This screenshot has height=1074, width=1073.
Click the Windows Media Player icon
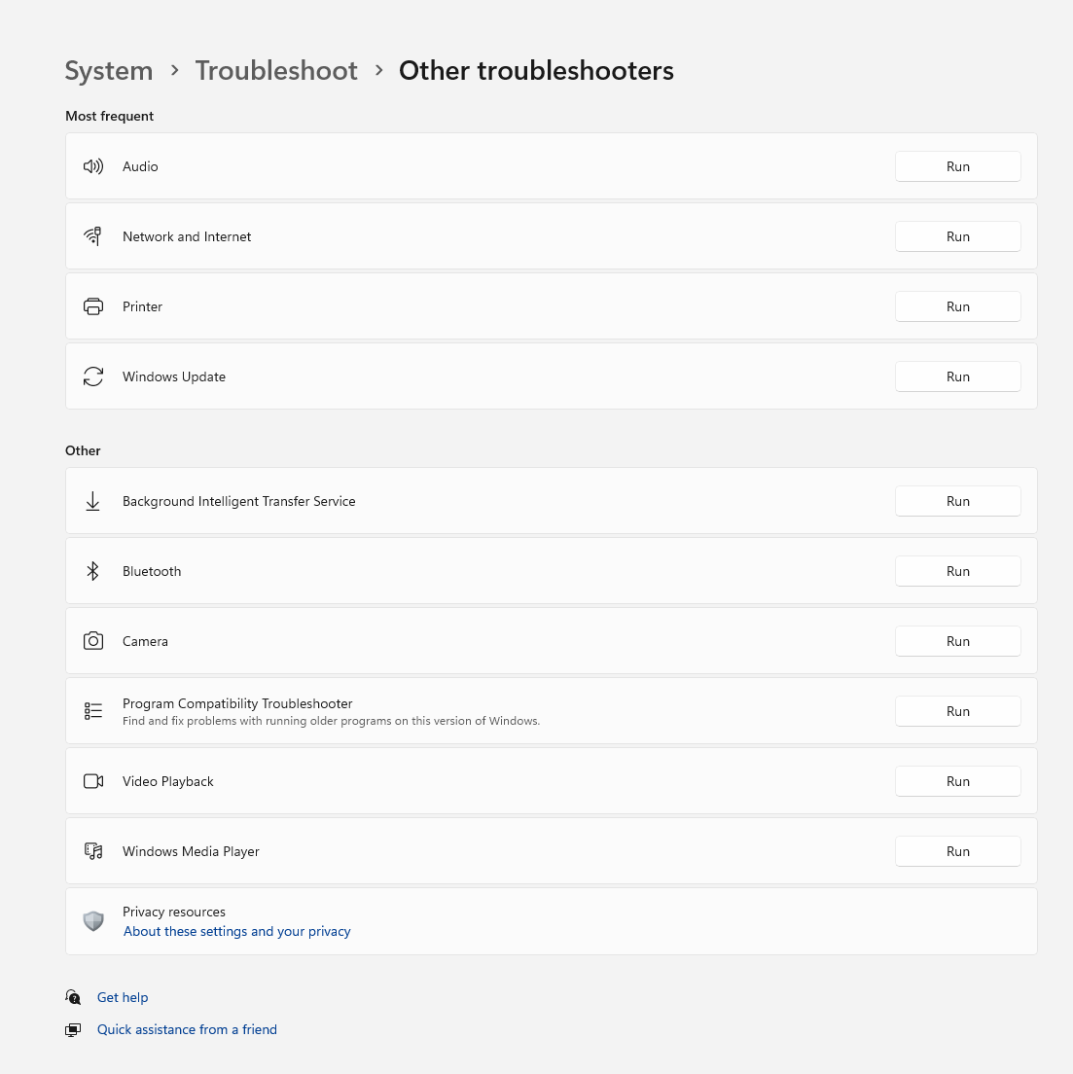click(93, 851)
